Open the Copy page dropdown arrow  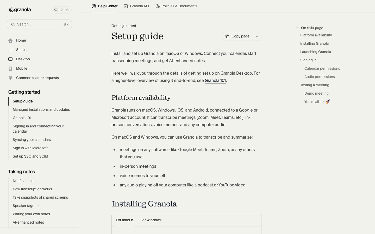(x=257, y=36)
